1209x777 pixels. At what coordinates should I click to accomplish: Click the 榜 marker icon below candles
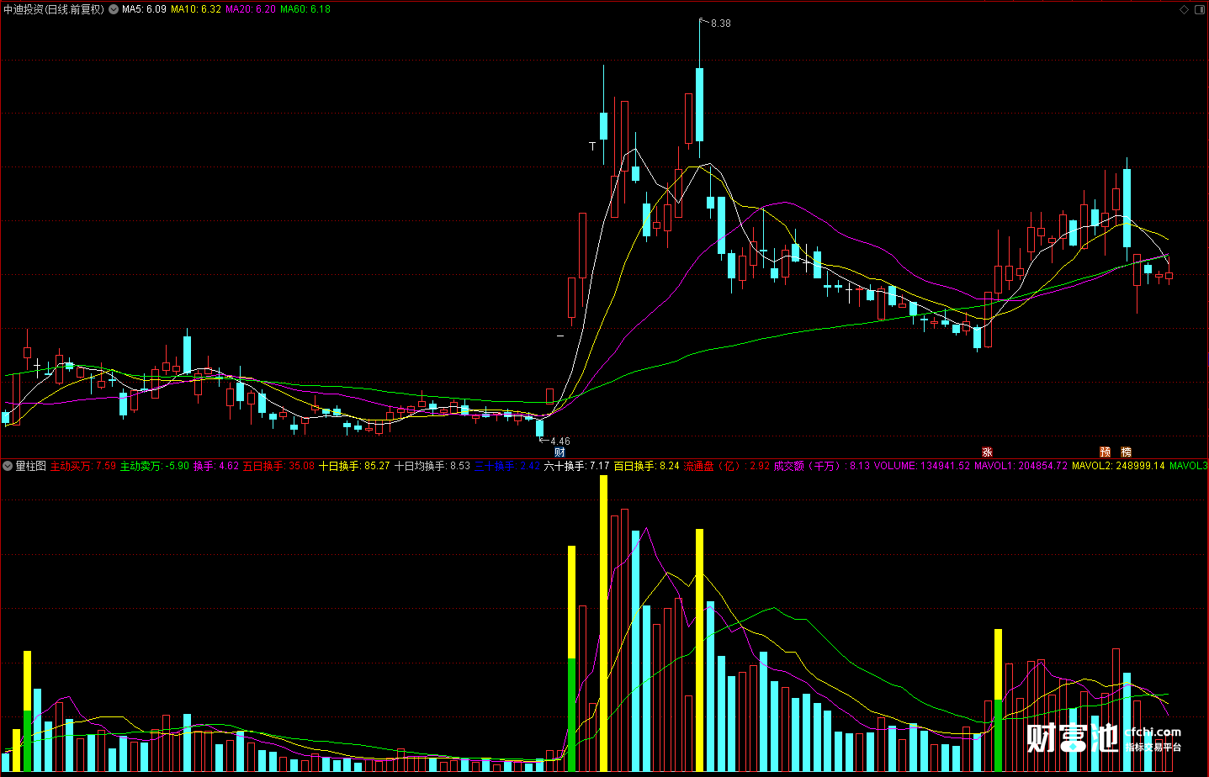(1126, 452)
